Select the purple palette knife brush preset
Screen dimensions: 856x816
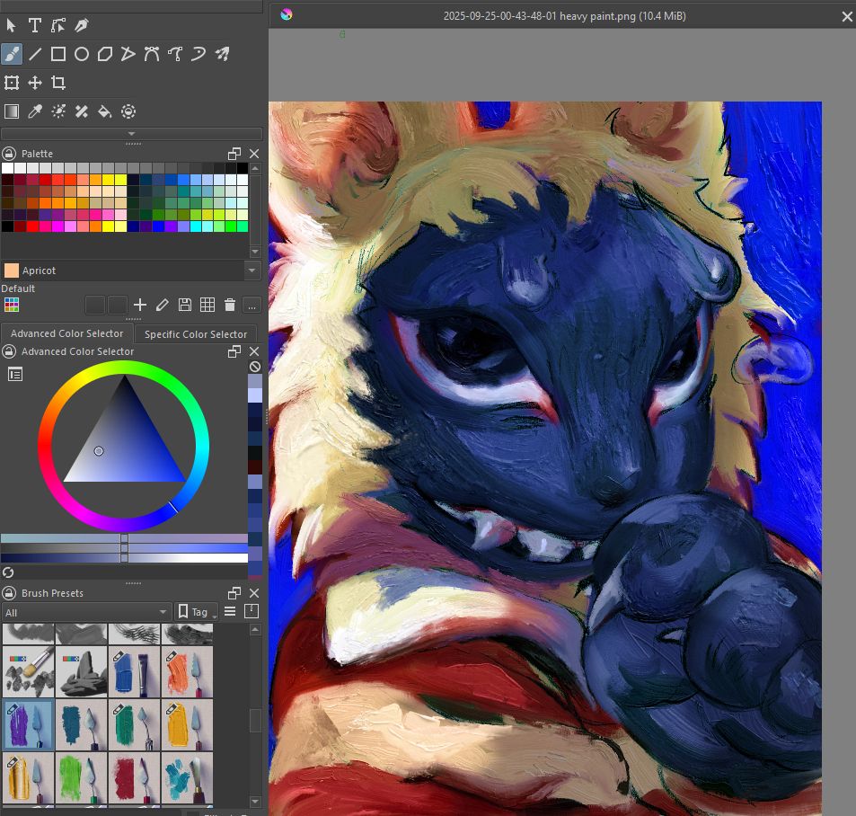coord(29,724)
